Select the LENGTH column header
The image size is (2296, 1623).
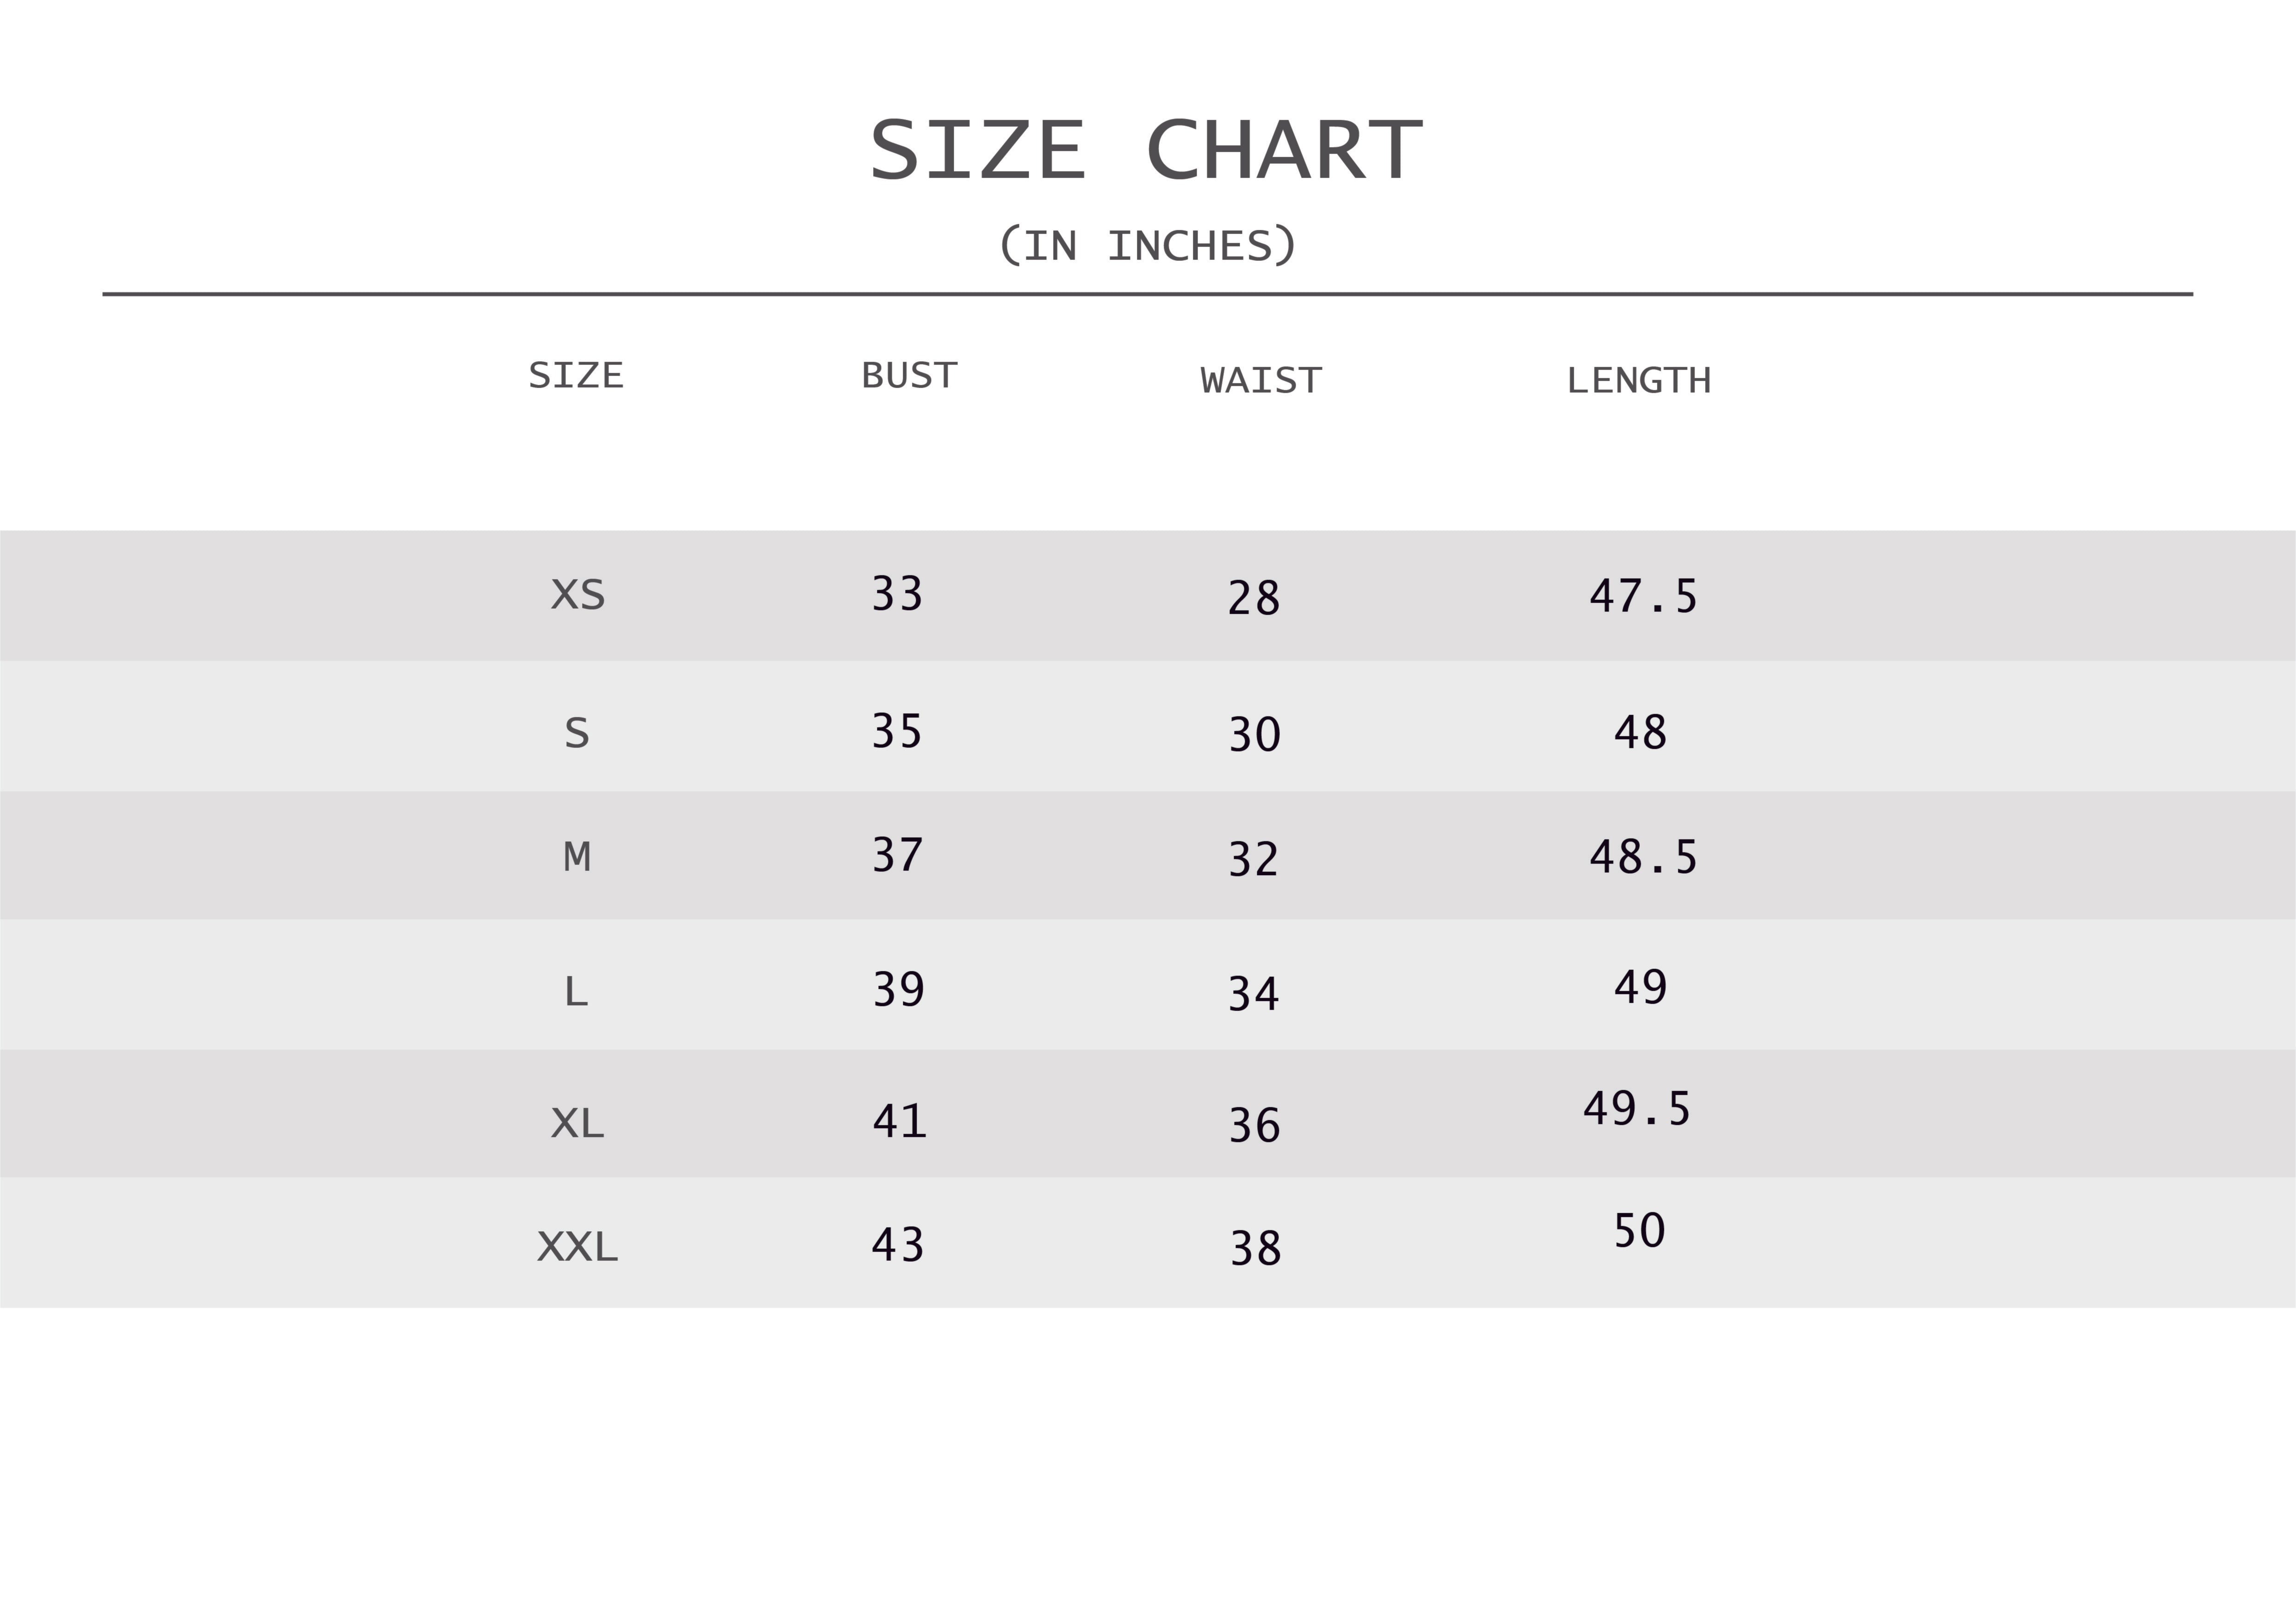[1638, 381]
